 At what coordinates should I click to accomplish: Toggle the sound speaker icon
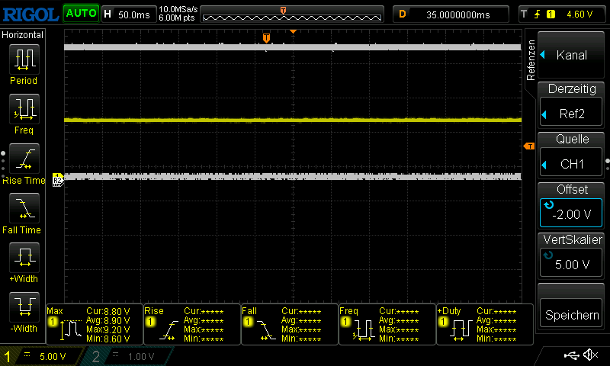(590, 355)
